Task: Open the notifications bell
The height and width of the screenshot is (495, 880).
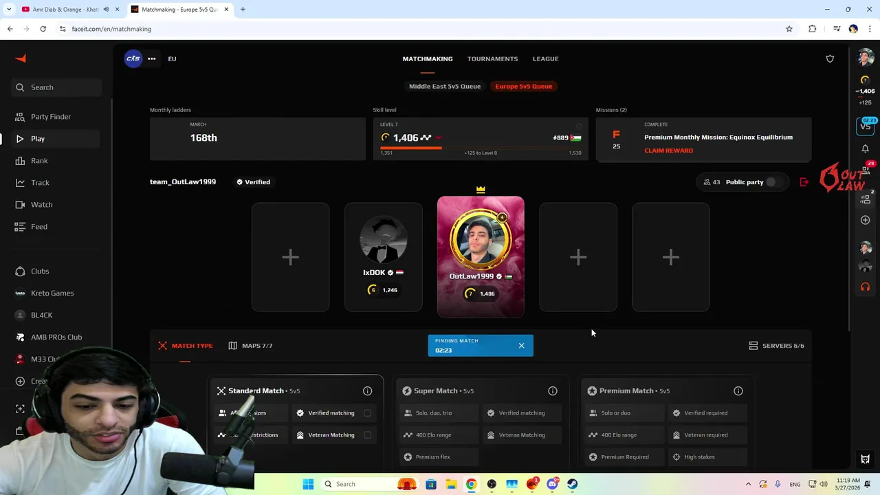Action: point(865,148)
